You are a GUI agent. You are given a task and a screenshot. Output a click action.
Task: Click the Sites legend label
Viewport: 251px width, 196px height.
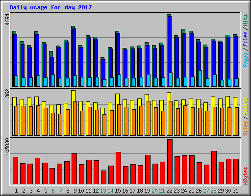(246, 128)
